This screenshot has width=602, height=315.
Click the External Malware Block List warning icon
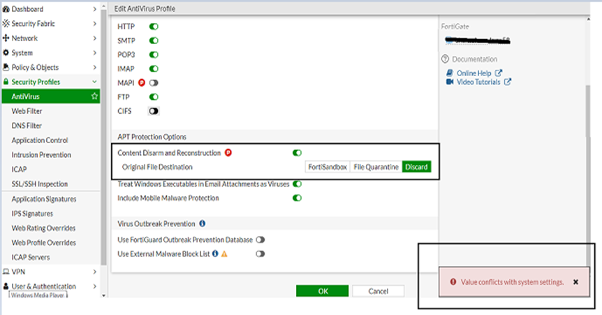pos(224,254)
